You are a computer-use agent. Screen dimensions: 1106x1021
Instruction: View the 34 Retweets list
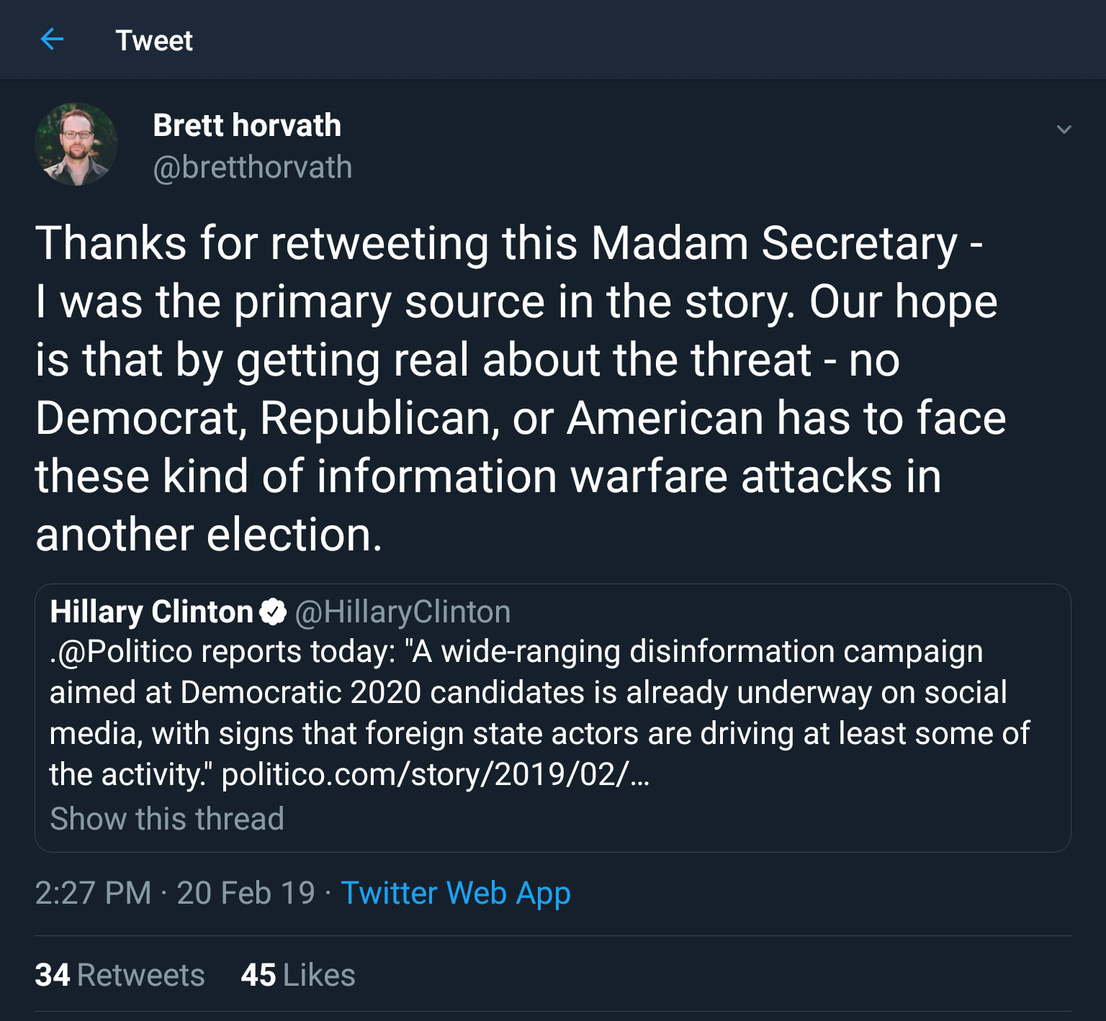[x=120, y=975]
